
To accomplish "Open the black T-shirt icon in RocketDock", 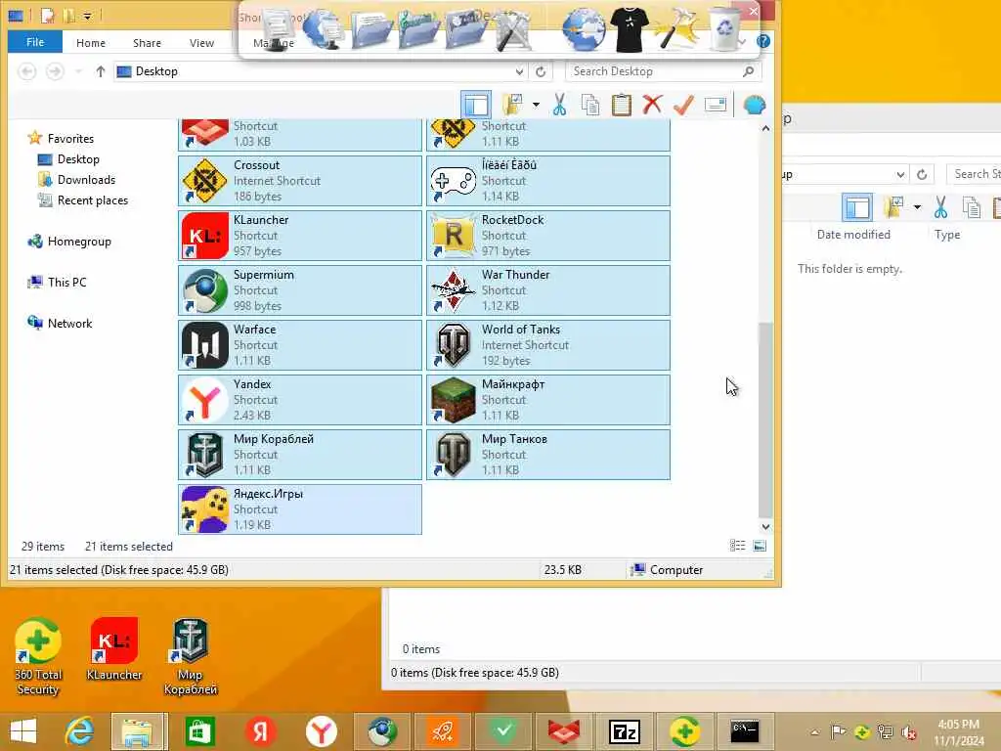I will click(630, 29).
